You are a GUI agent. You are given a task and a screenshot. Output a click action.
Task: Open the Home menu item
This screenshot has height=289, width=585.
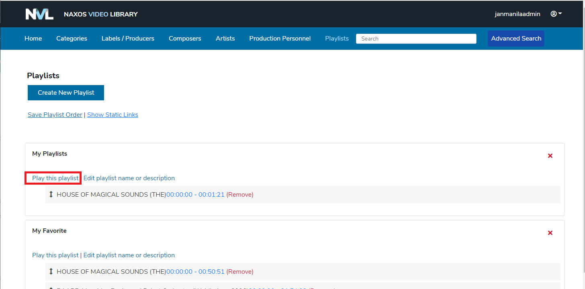[33, 39]
